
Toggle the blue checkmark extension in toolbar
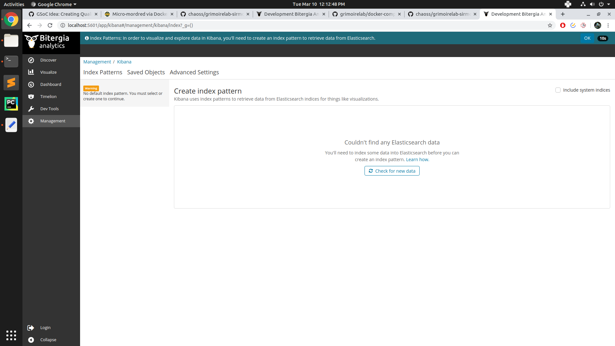click(x=573, y=25)
